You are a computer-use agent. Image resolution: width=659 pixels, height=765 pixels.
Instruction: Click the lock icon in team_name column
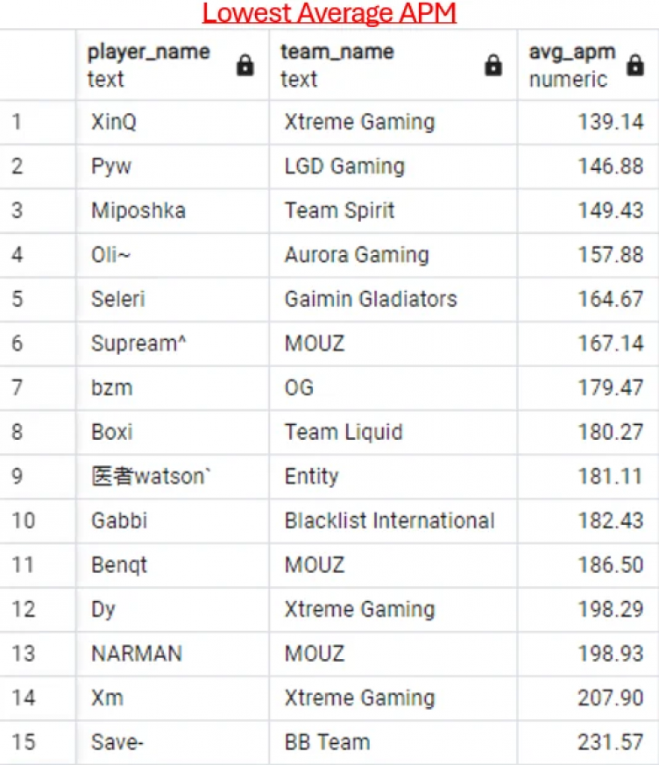(493, 66)
